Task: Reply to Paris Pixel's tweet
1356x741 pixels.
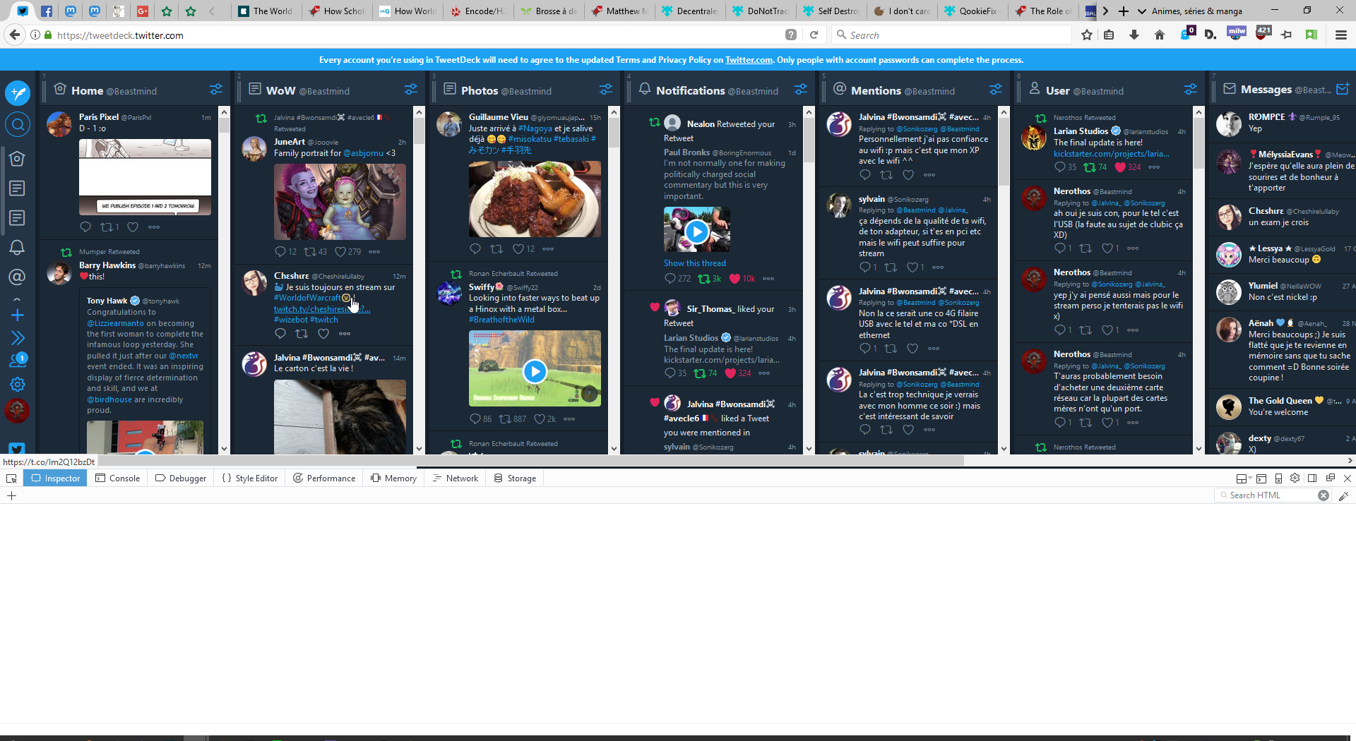Action: pos(85,227)
